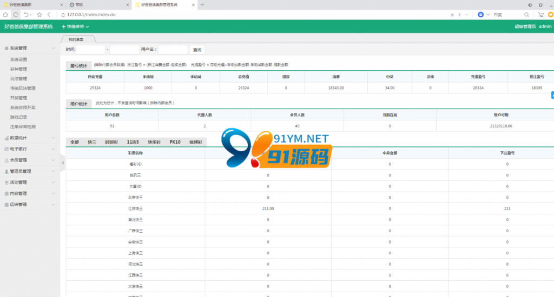The width and height of the screenshot is (554, 297).
Task: Click the blue Baidu search engine icon
Action: 480,15
